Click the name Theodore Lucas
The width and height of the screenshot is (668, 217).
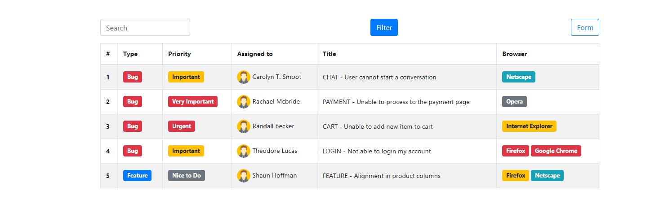pos(275,151)
